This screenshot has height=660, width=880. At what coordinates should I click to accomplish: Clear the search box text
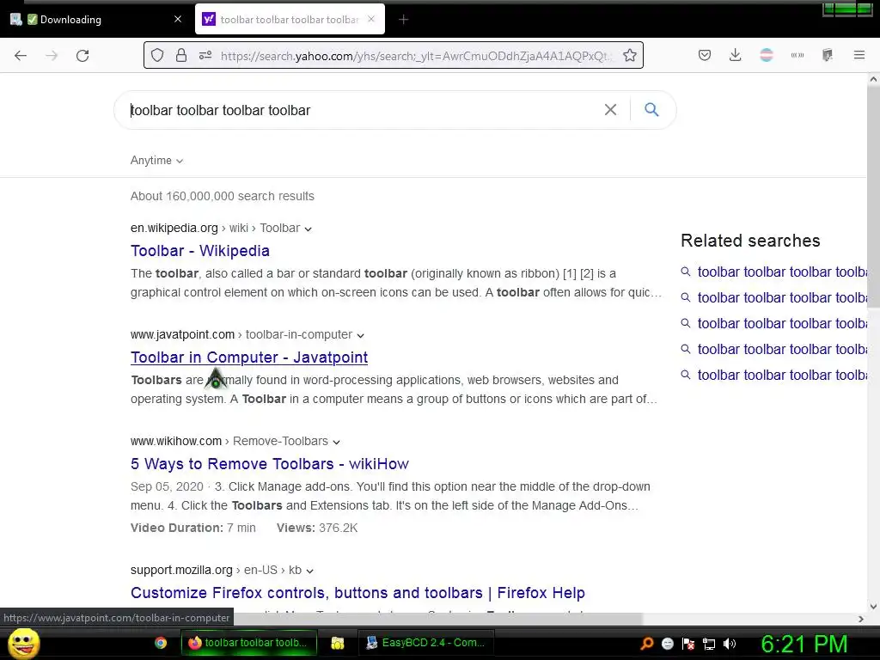(x=611, y=110)
